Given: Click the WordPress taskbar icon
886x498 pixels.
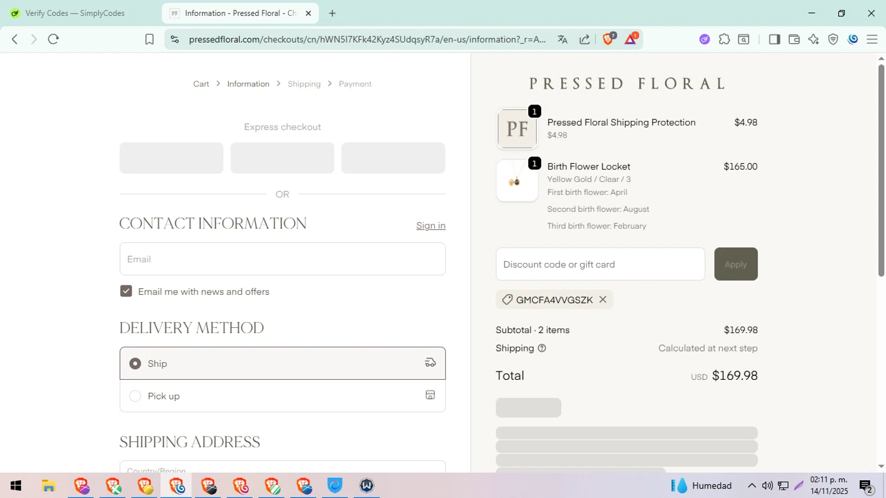Looking at the screenshot, I should (366, 486).
